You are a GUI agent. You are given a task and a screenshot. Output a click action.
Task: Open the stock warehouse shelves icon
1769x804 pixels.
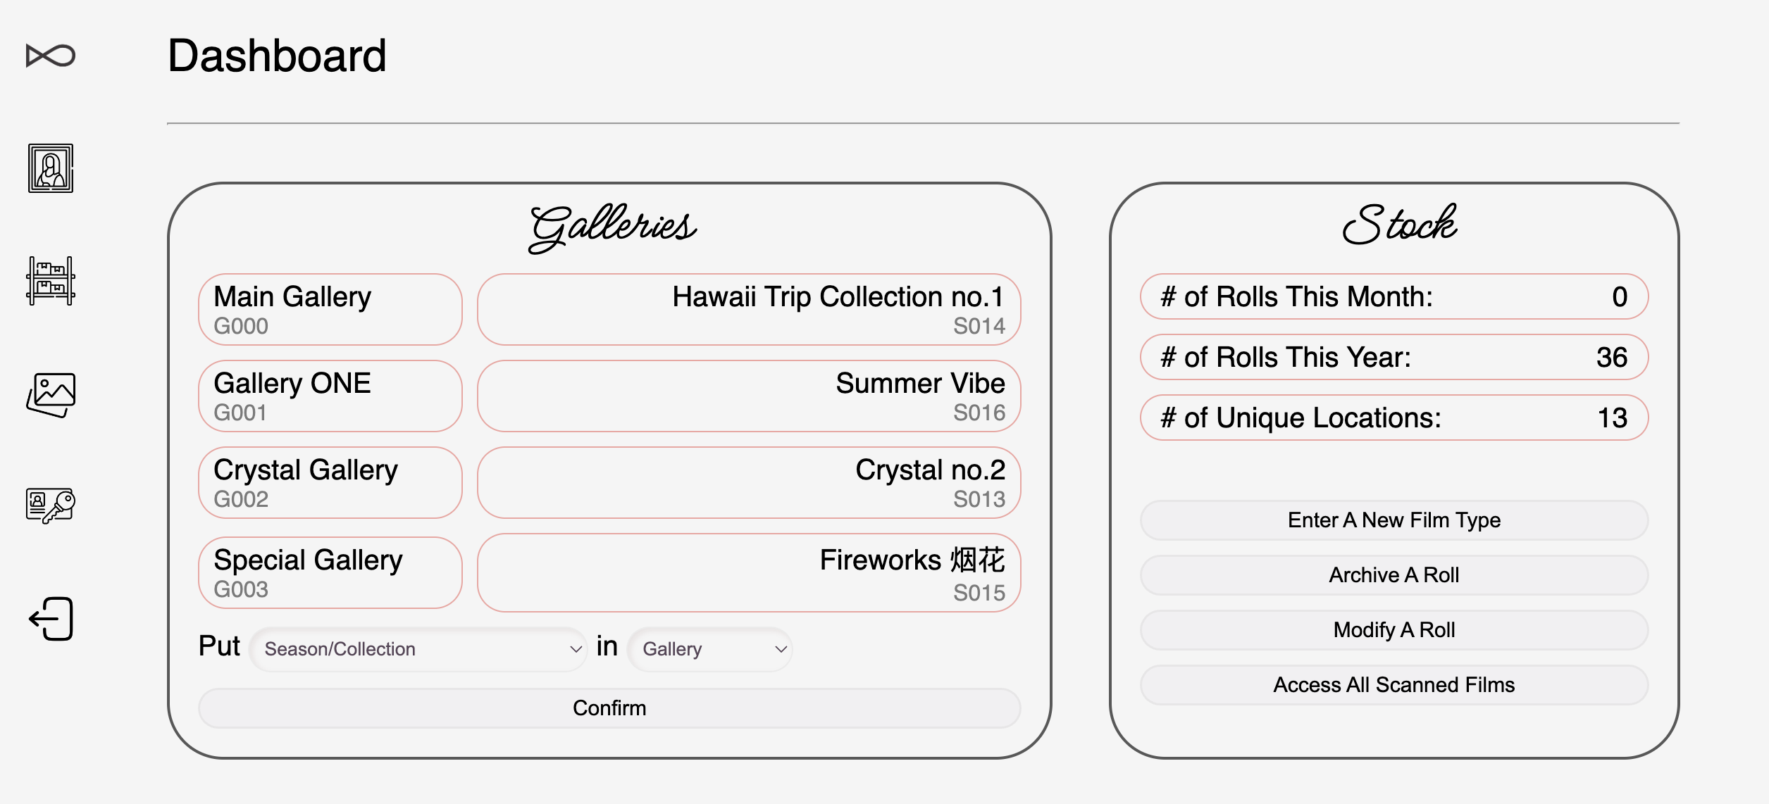(51, 281)
